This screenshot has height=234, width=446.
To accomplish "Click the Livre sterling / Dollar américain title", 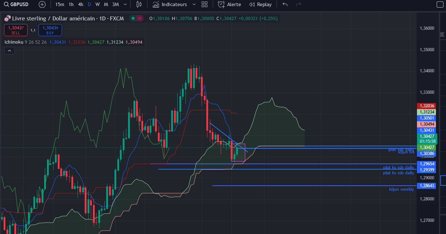I will (53, 18).
